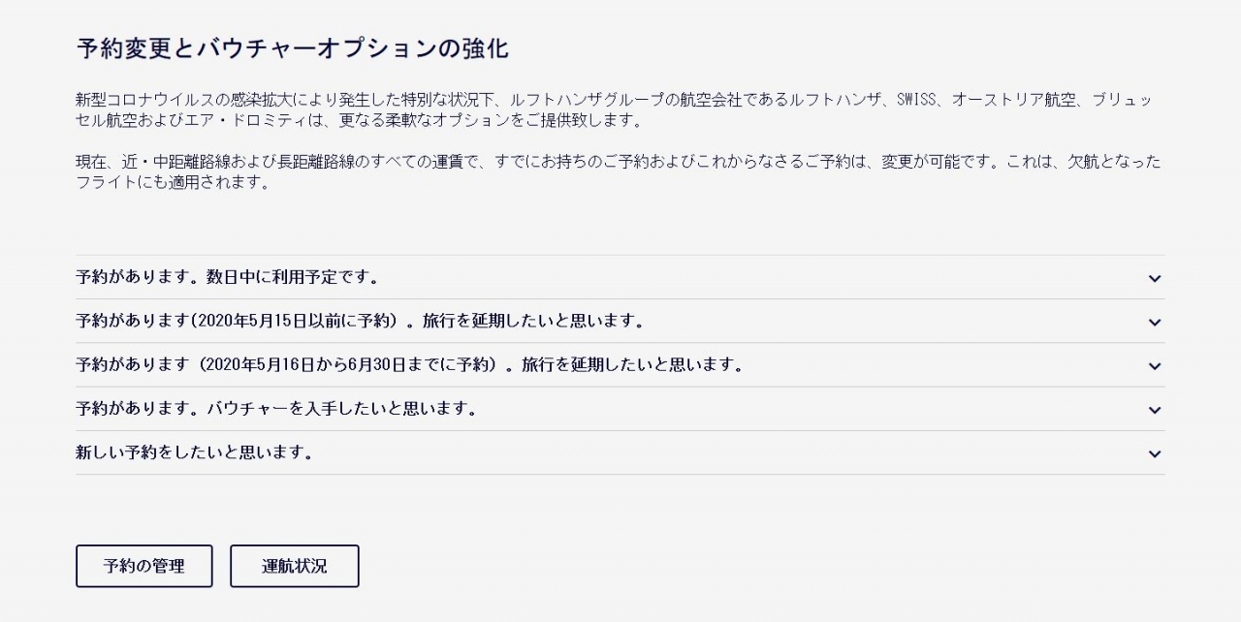Click the 予約変更とバウチャーオプションの強化 heading
The width and height of the screenshot is (1241, 622).
pyautogui.click(x=292, y=49)
